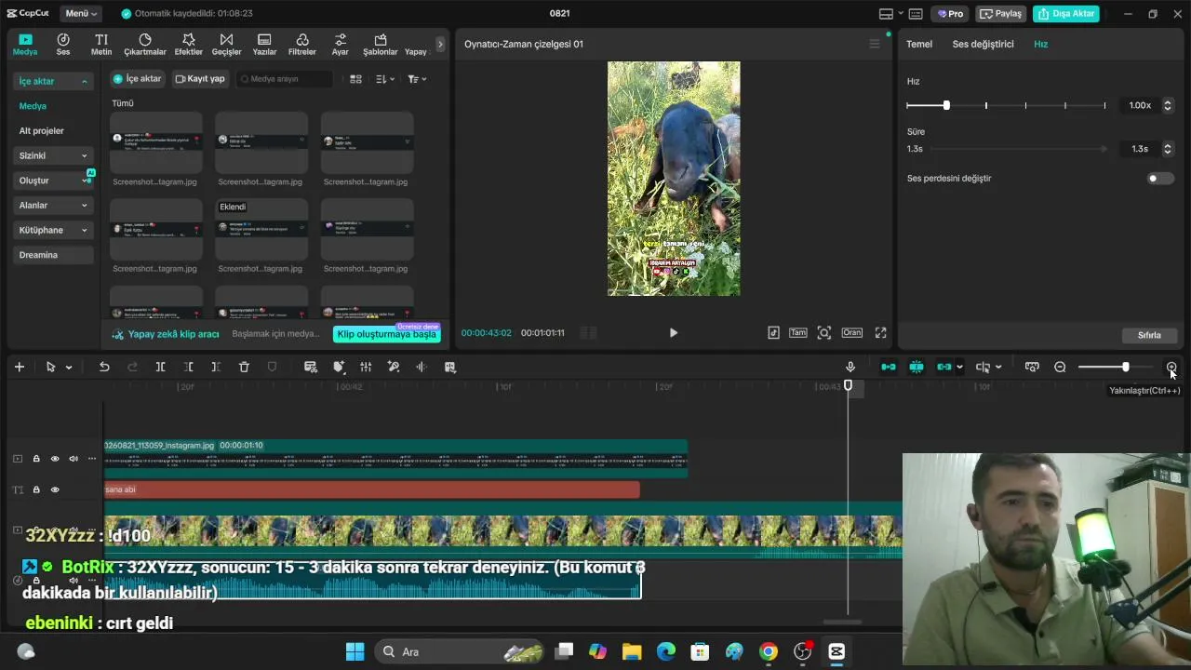Click the split clip tool
Image resolution: width=1191 pixels, height=670 pixels.
[160, 367]
